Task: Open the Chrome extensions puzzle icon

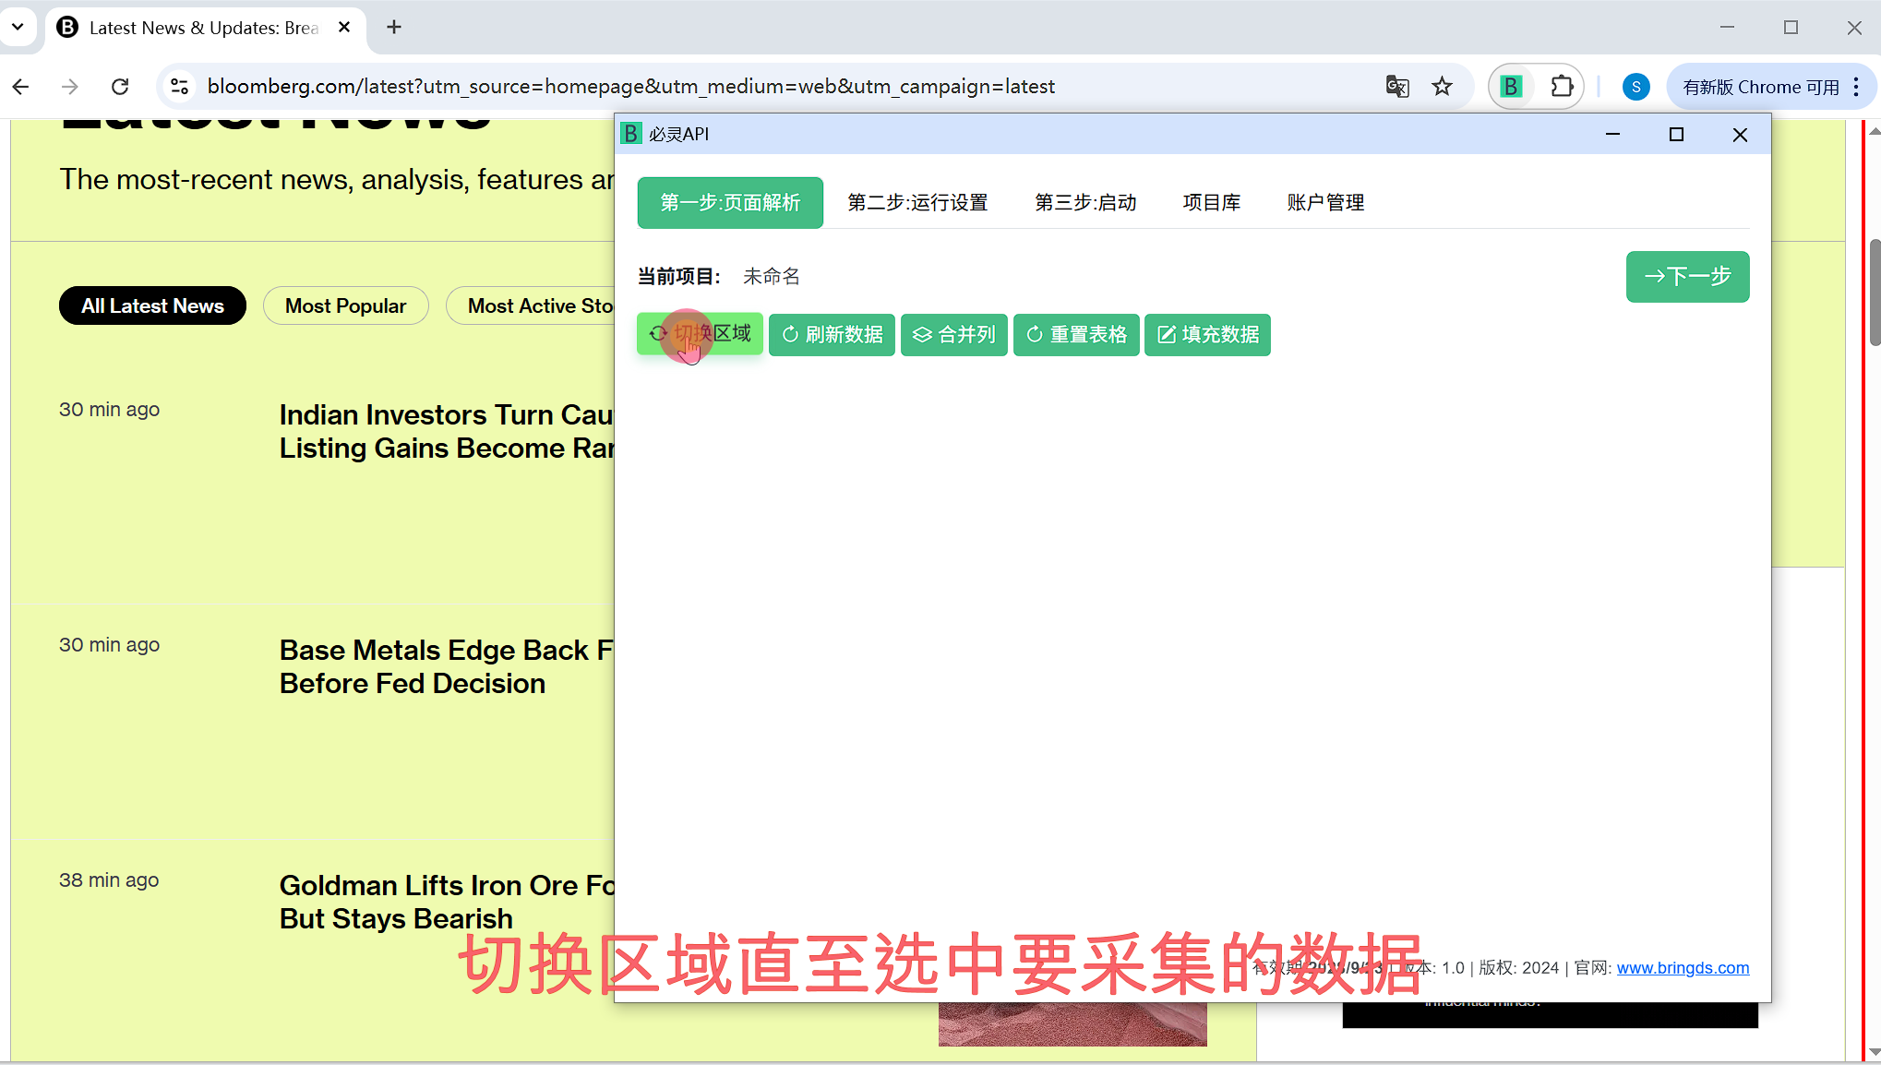Action: [x=1561, y=87]
